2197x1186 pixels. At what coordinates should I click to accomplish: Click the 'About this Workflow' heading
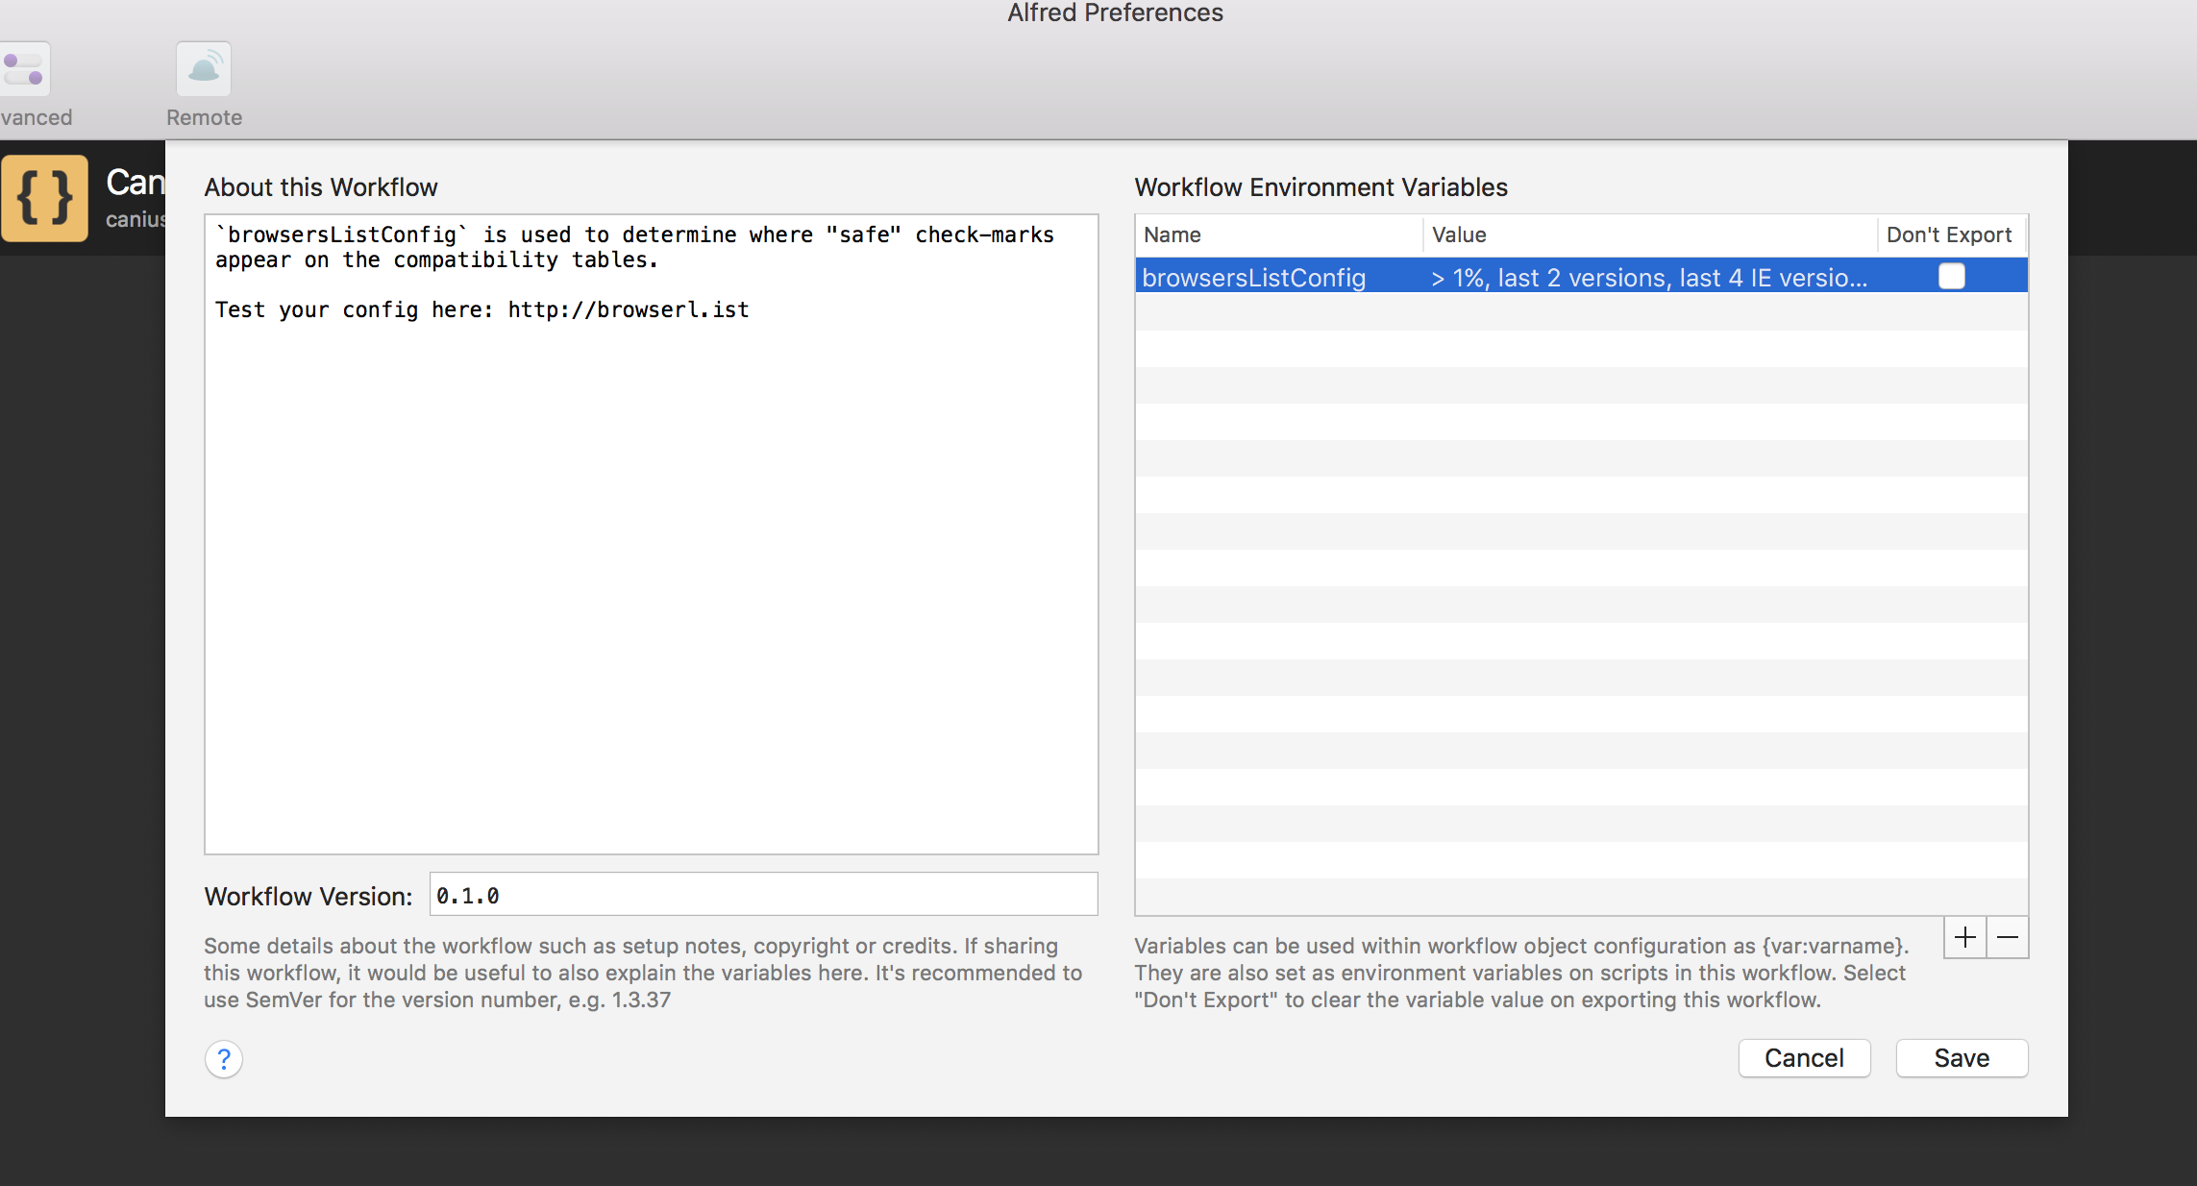(321, 187)
